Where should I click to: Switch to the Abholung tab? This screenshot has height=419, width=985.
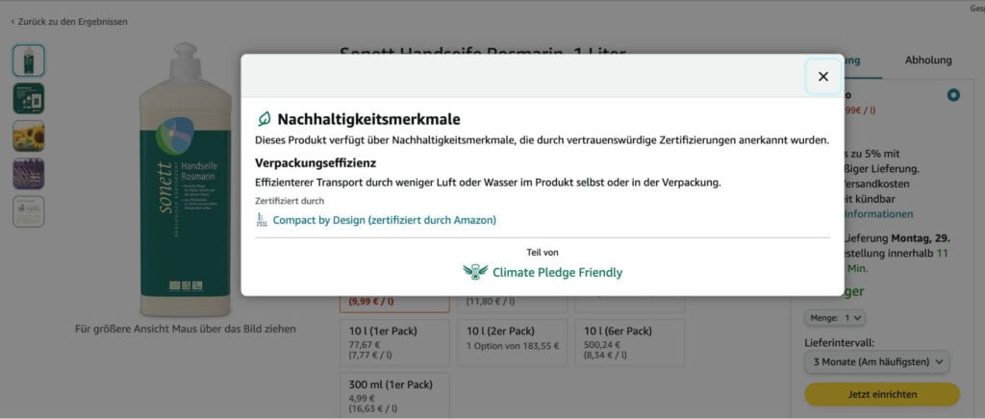click(928, 61)
